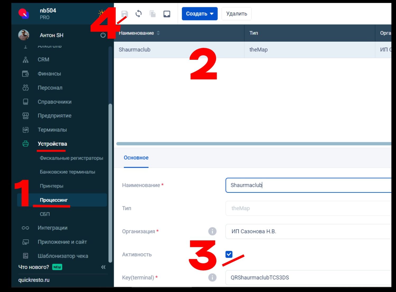
Task: Open the Что нового? link
Action: (34, 267)
